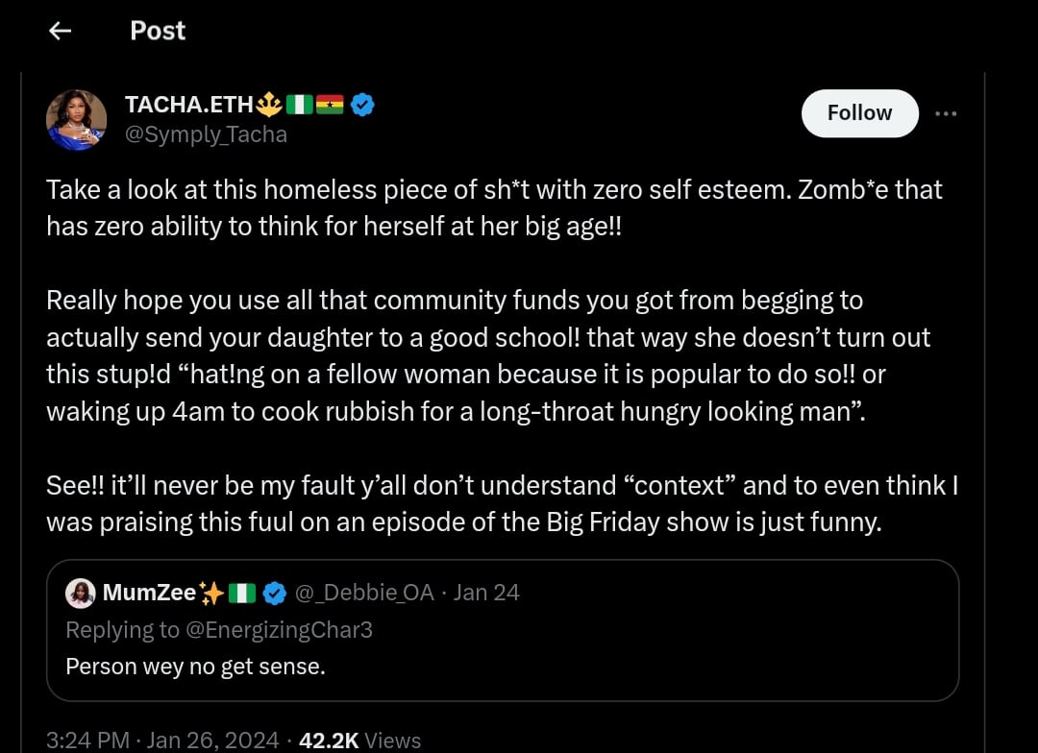Screen dimensions: 1038x753
Task: Follow the Symply_Tacha account
Action: [859, 113]
